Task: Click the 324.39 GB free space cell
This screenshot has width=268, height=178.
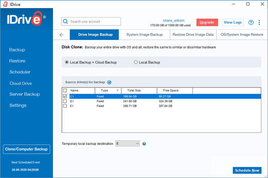Action: 165,101
